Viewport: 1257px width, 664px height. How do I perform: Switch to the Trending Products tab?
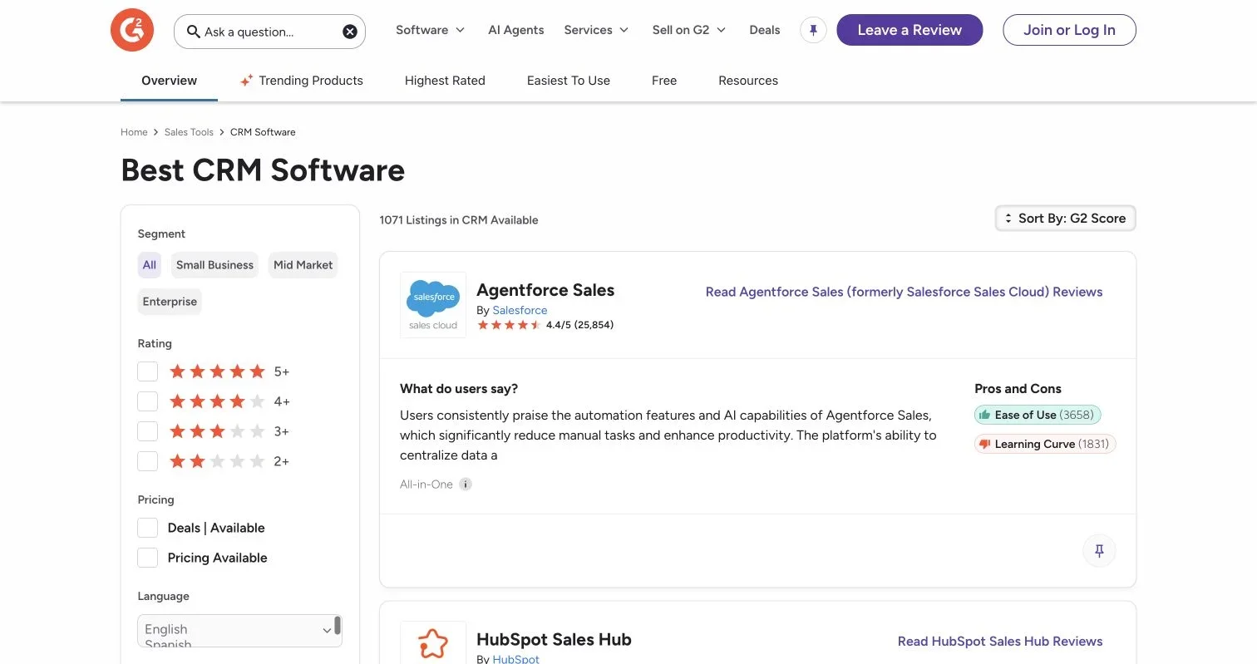click(302, 81)
